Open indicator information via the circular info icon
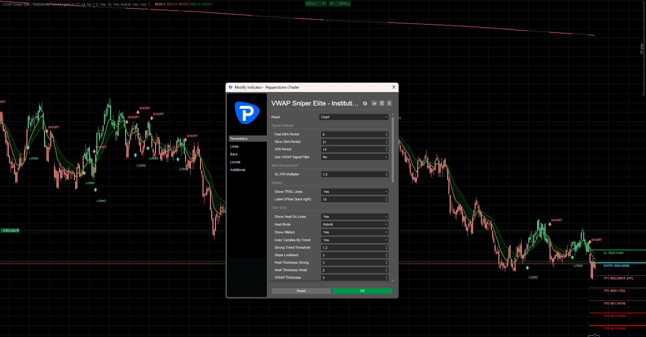Image resolution: width=646 pixels, height=337 pixels. point(365,103)
